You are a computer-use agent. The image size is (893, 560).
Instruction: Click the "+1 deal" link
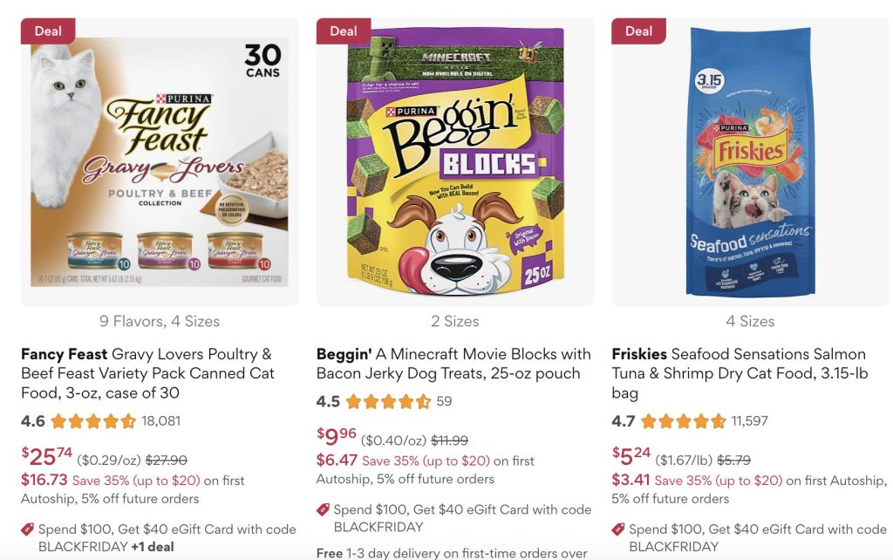point(152,548)
